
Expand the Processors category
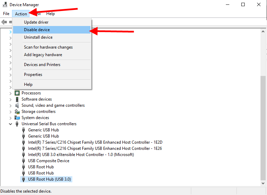(x=10, y=93)
